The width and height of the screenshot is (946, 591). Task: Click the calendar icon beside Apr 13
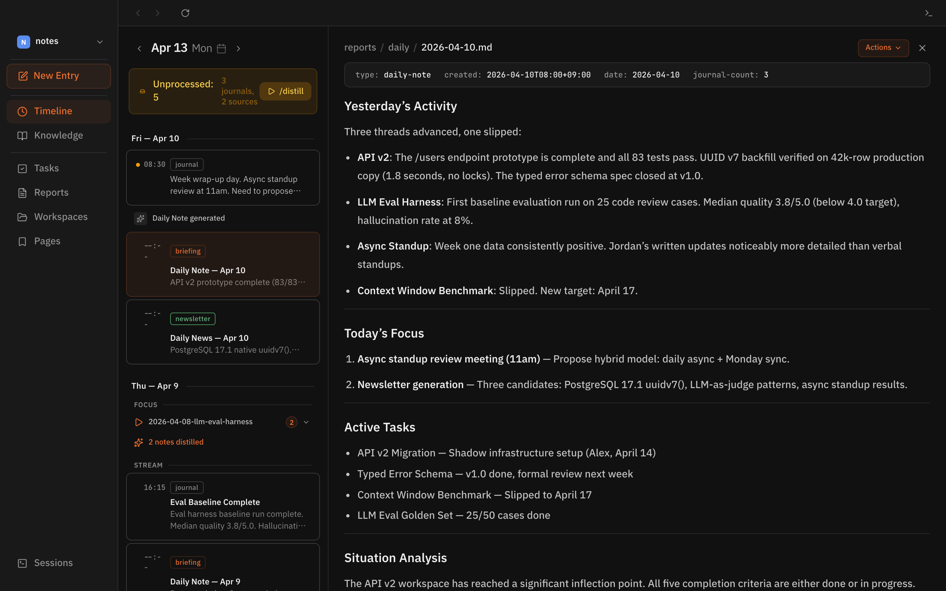click(x=221, y=49)
